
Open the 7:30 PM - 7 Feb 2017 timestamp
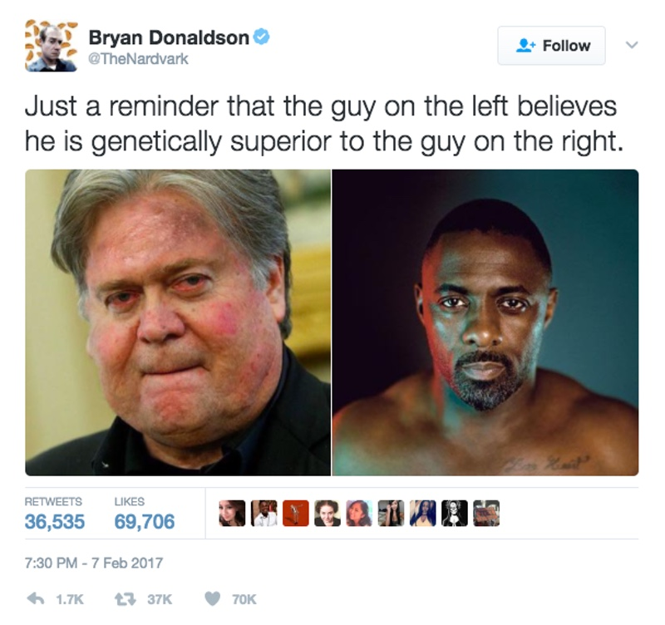(94, 563)
